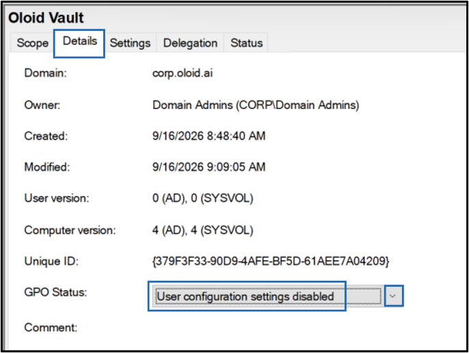The height and width of the screenshot is (353, 469).
Task: Click the Computer version: label
Action: [x=70, y=231]
